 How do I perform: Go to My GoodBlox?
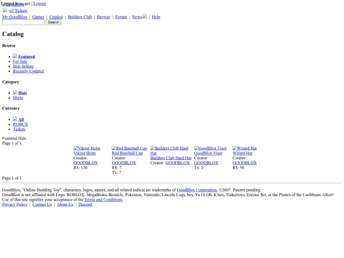click(15, 17)
